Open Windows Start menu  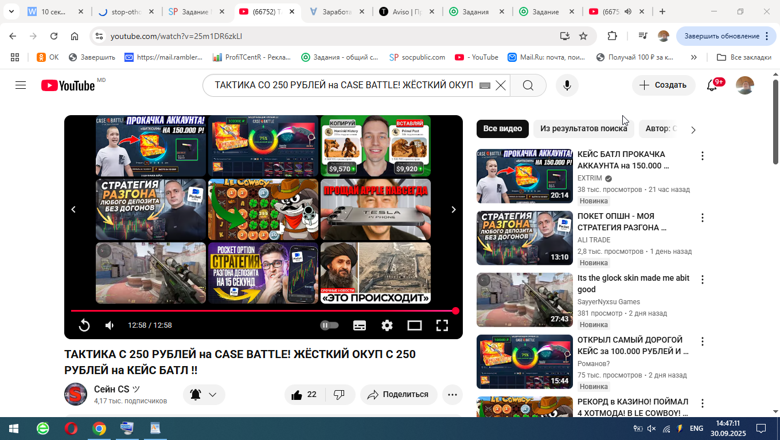[14, 429]
